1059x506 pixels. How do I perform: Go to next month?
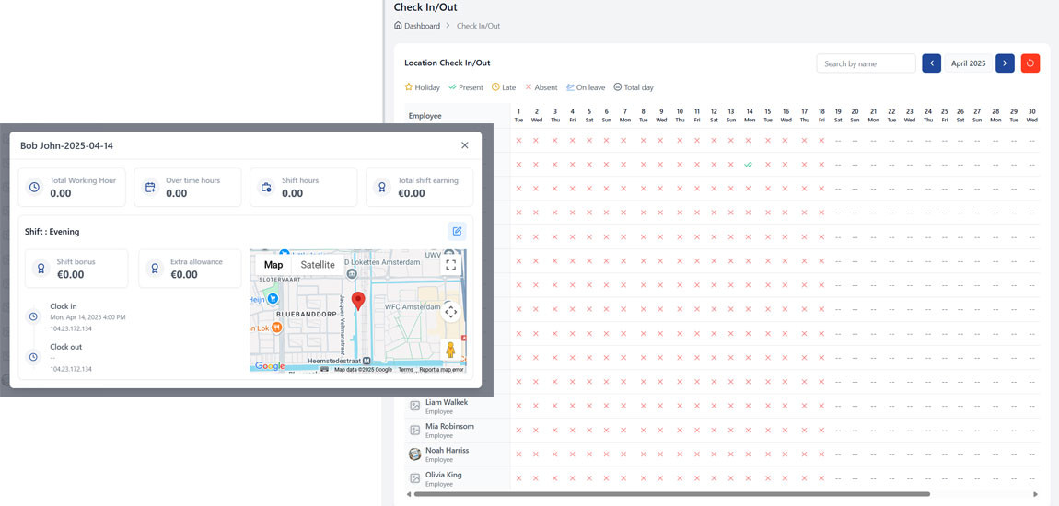pyautogui.click(x=1005, y=63)
